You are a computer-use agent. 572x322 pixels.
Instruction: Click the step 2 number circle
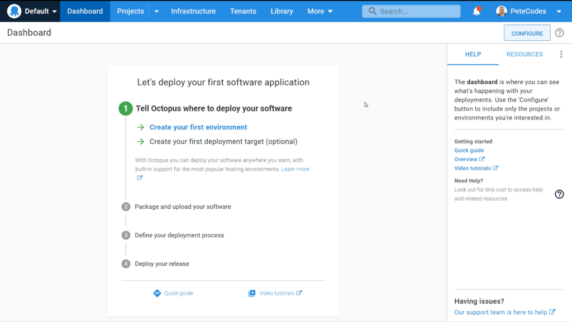tap(126, 207)
